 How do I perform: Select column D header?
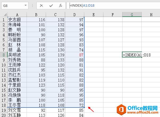point(74,15)
